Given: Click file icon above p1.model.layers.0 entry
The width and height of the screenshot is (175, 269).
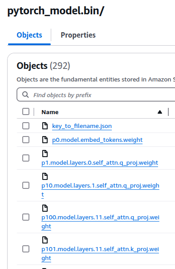Looking at the screenshot, I should click(45, 154).
